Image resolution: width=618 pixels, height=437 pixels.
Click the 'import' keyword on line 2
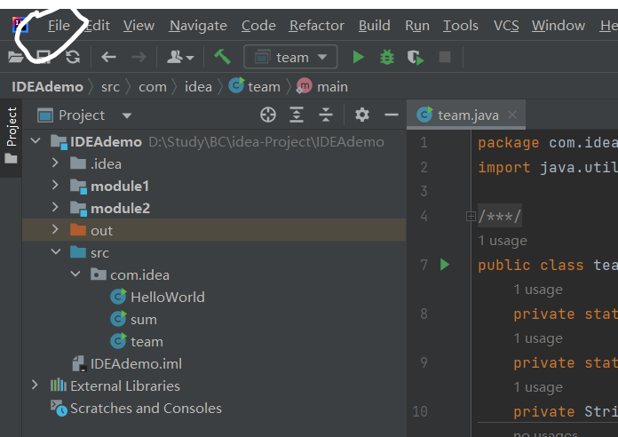(x=504, y=167)
